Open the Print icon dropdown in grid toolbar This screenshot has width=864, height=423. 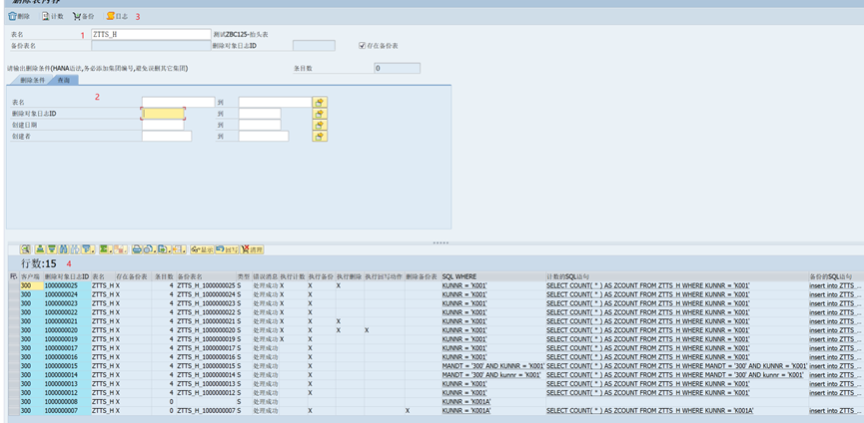coord(137,249)
